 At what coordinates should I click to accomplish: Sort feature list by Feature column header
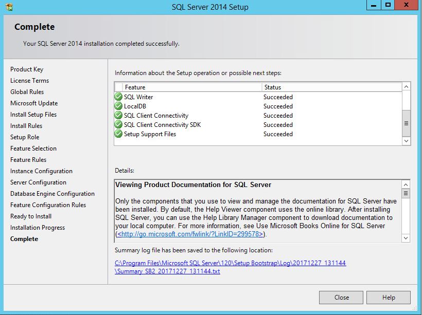[x=192, y=87]
